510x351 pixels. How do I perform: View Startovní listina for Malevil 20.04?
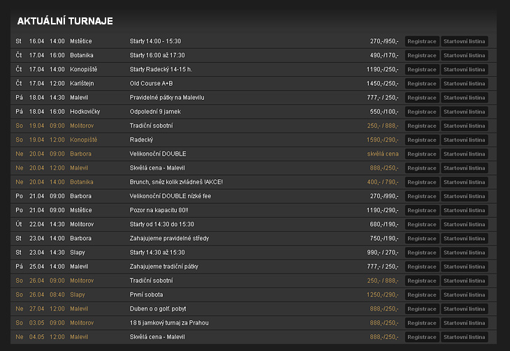(464, 168)
